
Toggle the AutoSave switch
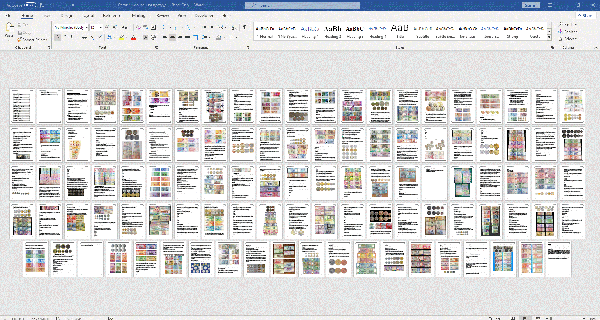pos(30,5)
